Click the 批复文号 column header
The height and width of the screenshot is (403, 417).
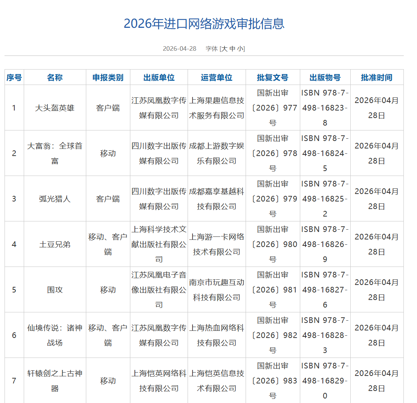click(x=272, y=77)
